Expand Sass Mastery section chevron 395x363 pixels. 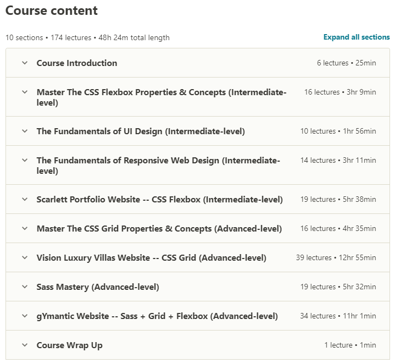24,287
